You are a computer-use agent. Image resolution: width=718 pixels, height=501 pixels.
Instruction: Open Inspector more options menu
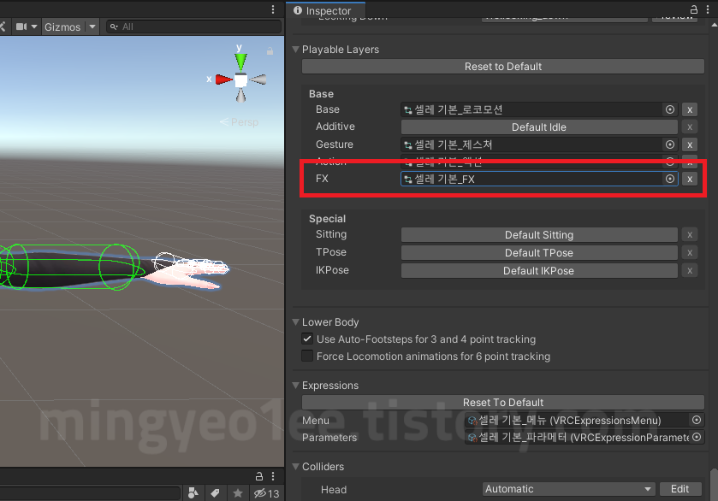(708, 9)
